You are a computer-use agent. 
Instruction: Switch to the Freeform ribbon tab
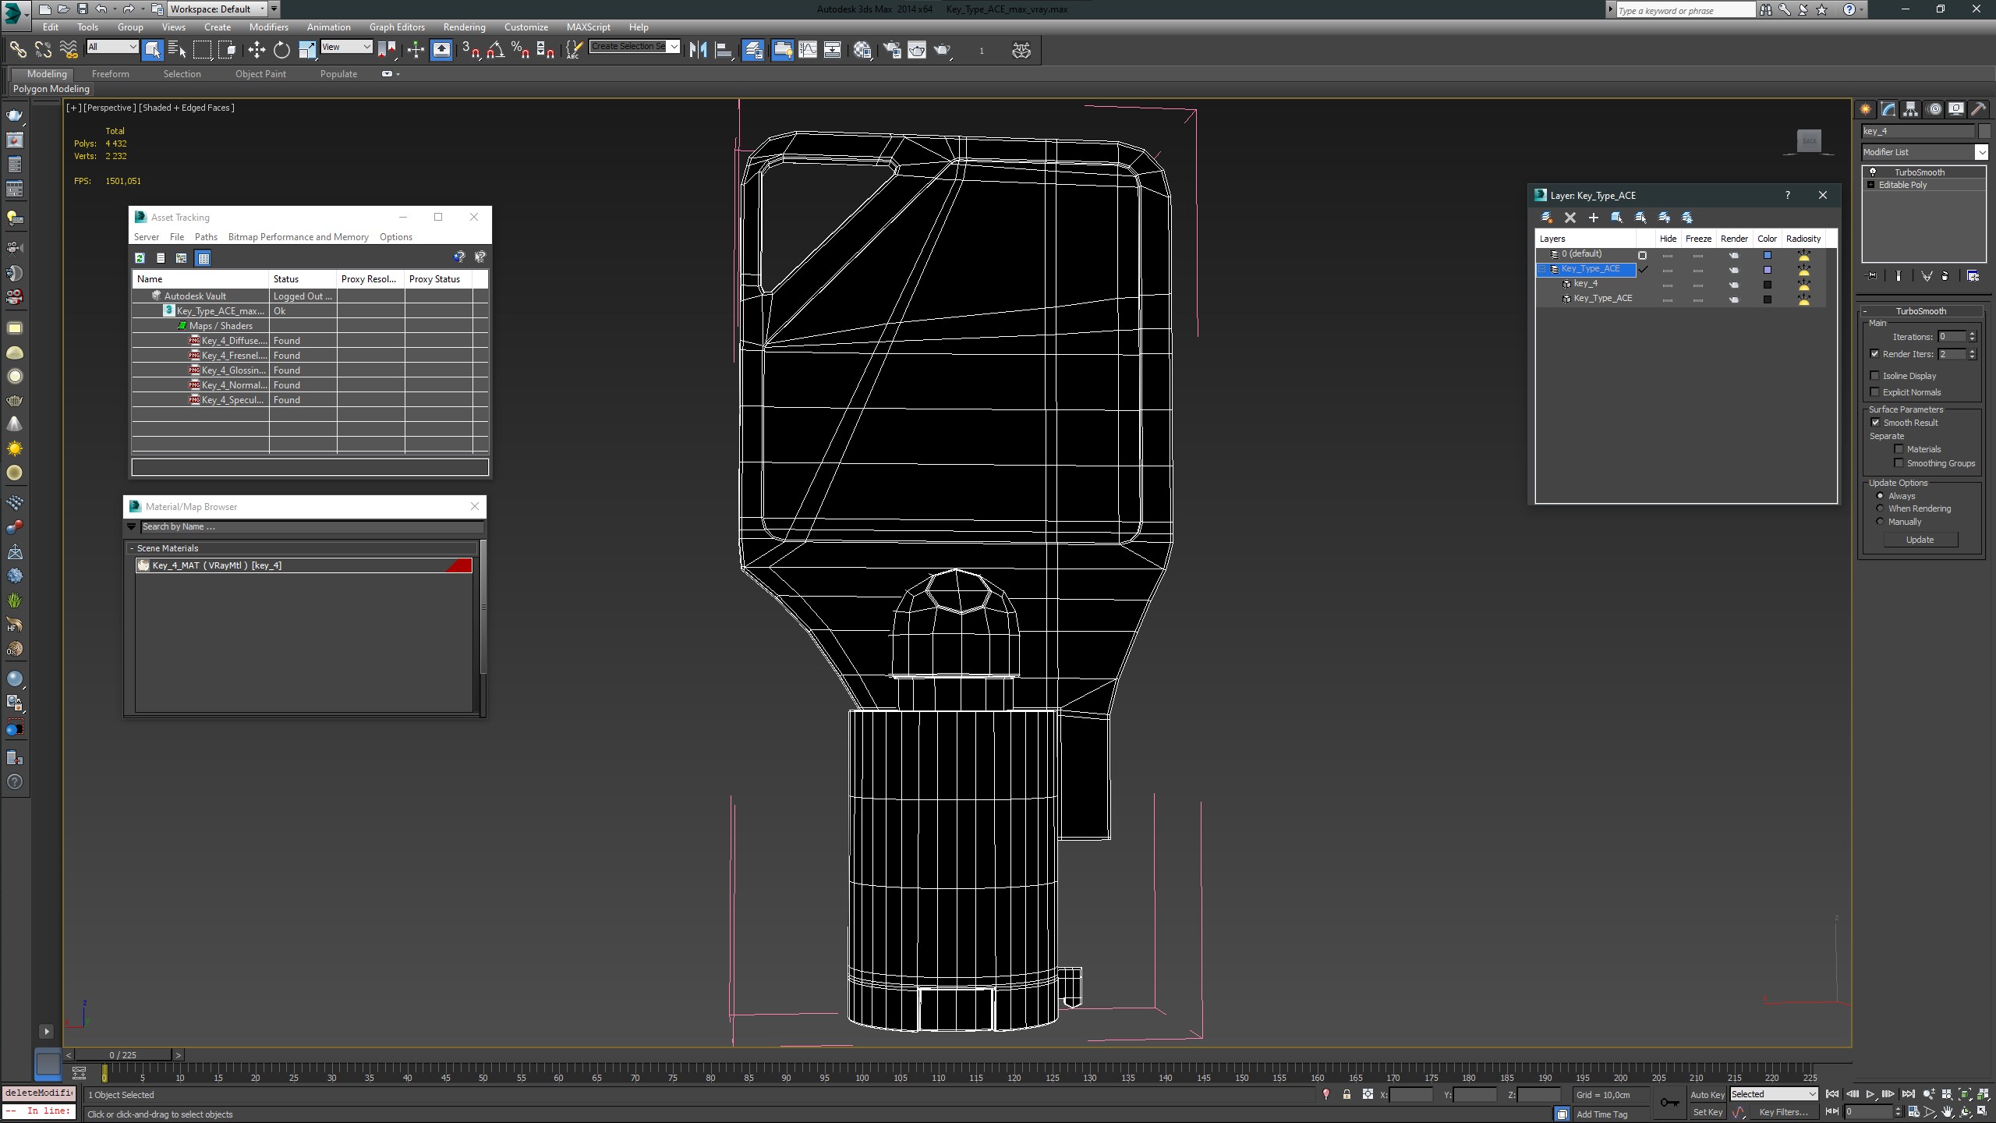tap(110, 74)
